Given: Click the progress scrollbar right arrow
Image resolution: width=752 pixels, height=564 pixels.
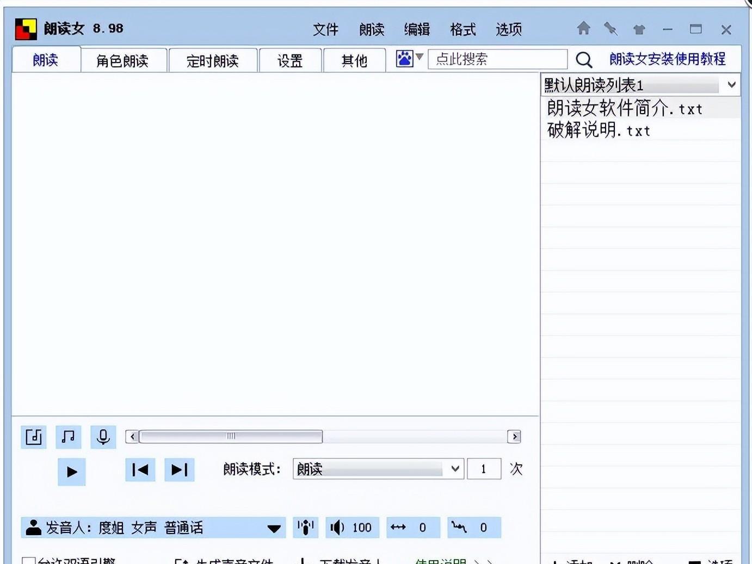Looking at the screenshot, I should pyautogui.click(x=514, y=437).
